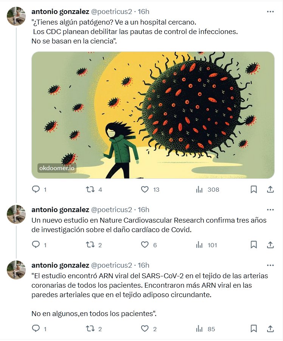
Task: Open the profile avatar on the second tweet
Action: 16,214
